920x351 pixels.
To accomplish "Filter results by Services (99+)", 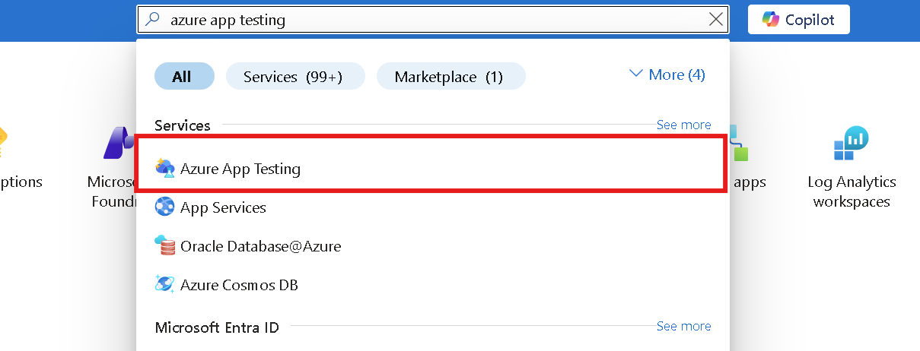I will (x=295, y=77).
